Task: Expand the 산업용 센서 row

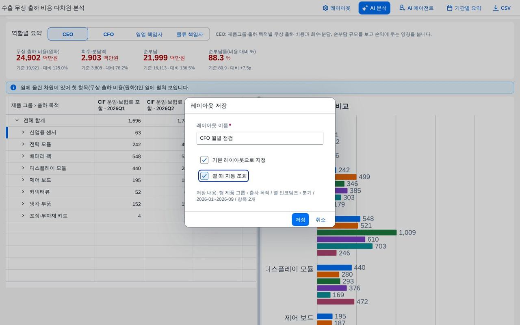Action: (x=23, y=132)
